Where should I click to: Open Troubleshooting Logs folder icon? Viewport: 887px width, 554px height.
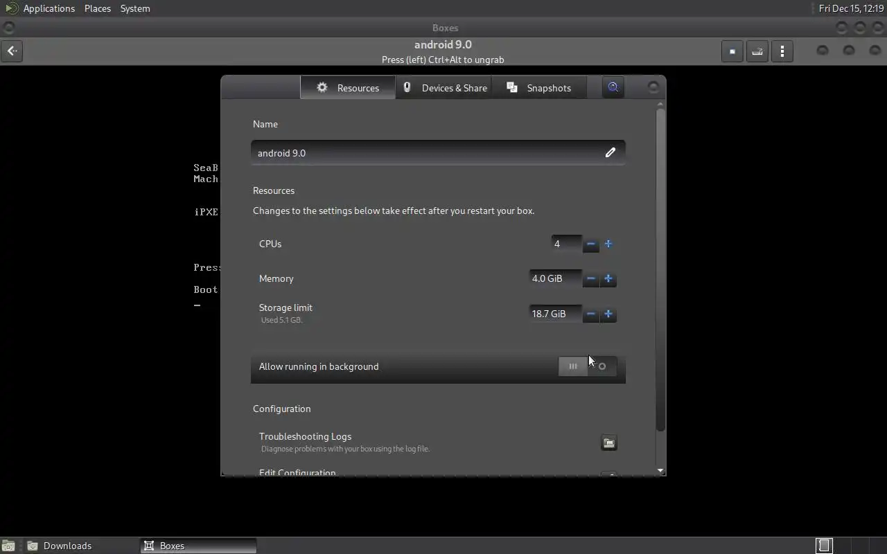pos(608,443)
